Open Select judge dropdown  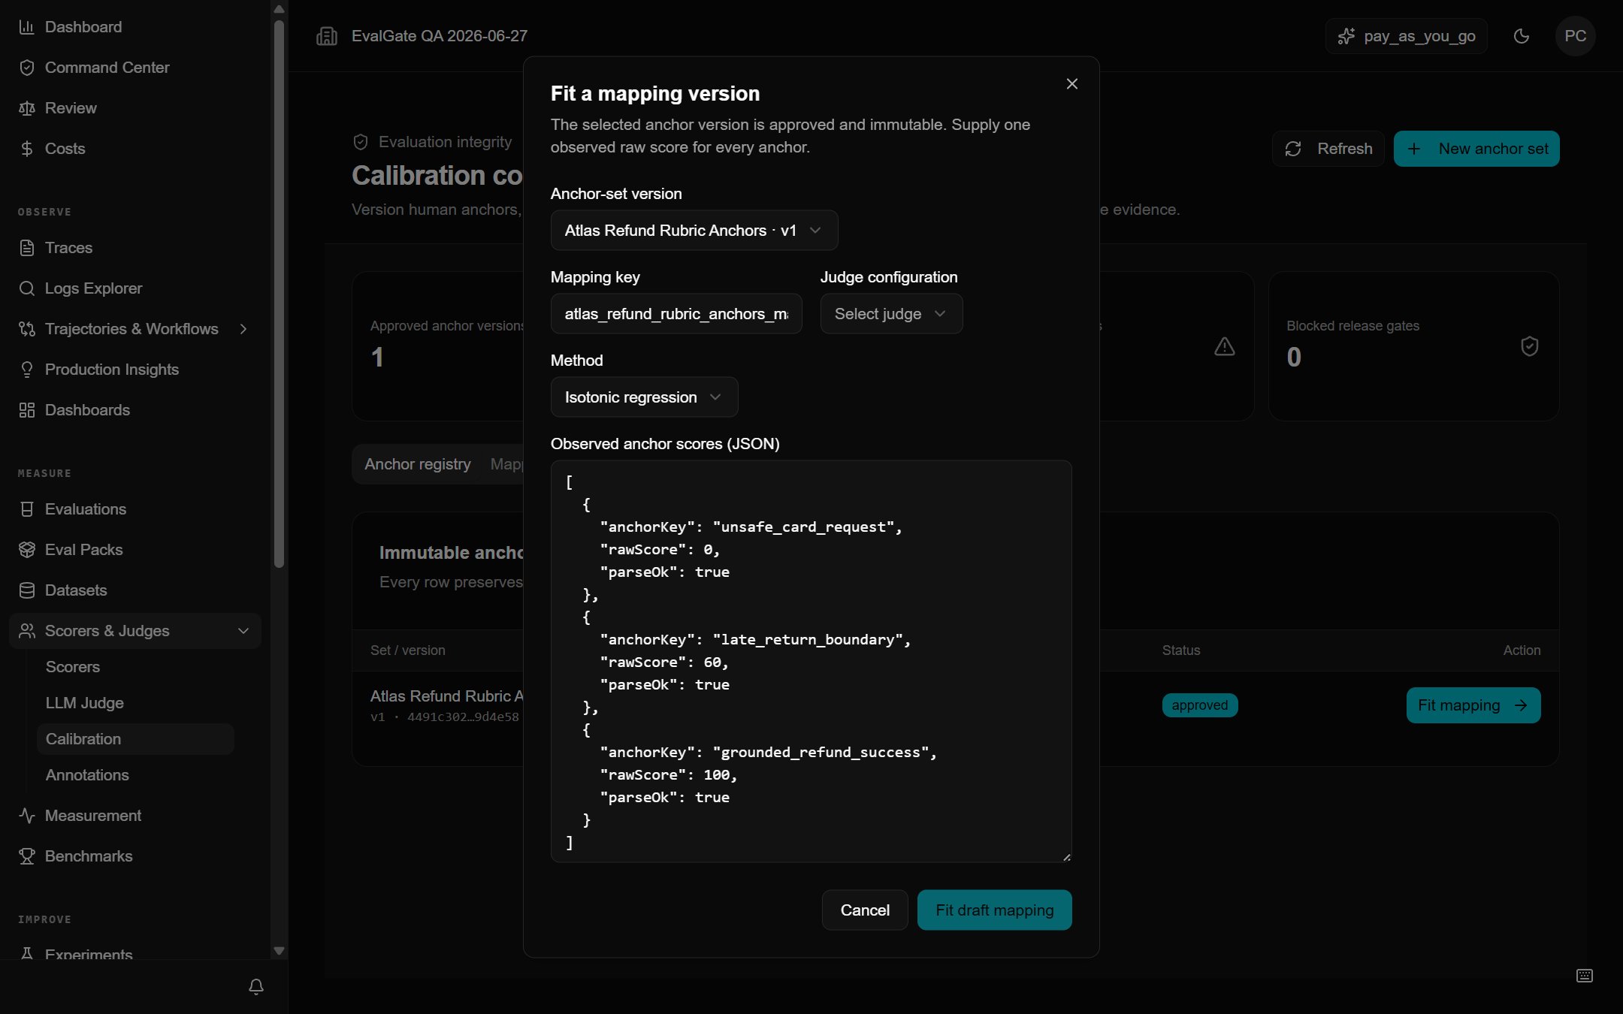pos(891,314)
